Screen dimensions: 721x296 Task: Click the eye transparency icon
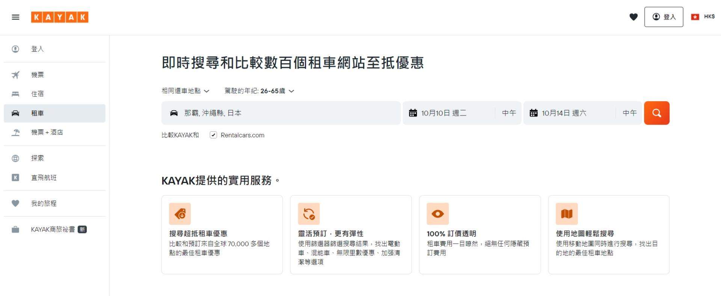click(437, 214)
